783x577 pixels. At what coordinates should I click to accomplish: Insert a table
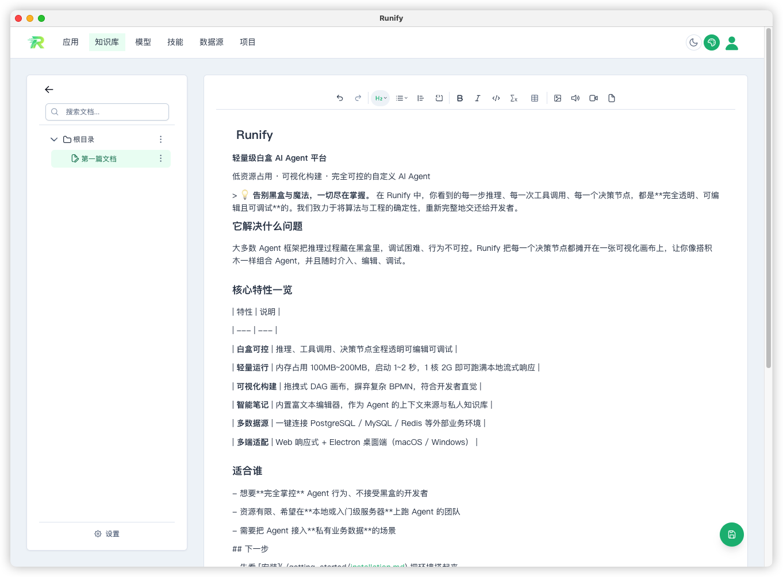click(x=535, y=98)
